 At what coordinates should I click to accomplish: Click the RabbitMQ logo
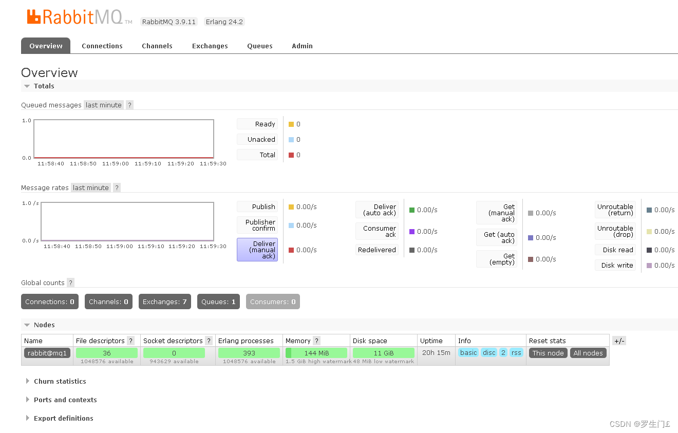pos(80,17)
